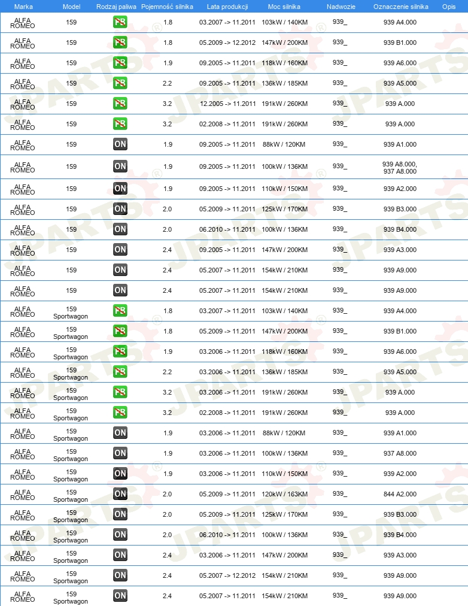This screenshot has height=606, width=468.
Task: Click the Marka column header
Action: (x=23, y=7)
